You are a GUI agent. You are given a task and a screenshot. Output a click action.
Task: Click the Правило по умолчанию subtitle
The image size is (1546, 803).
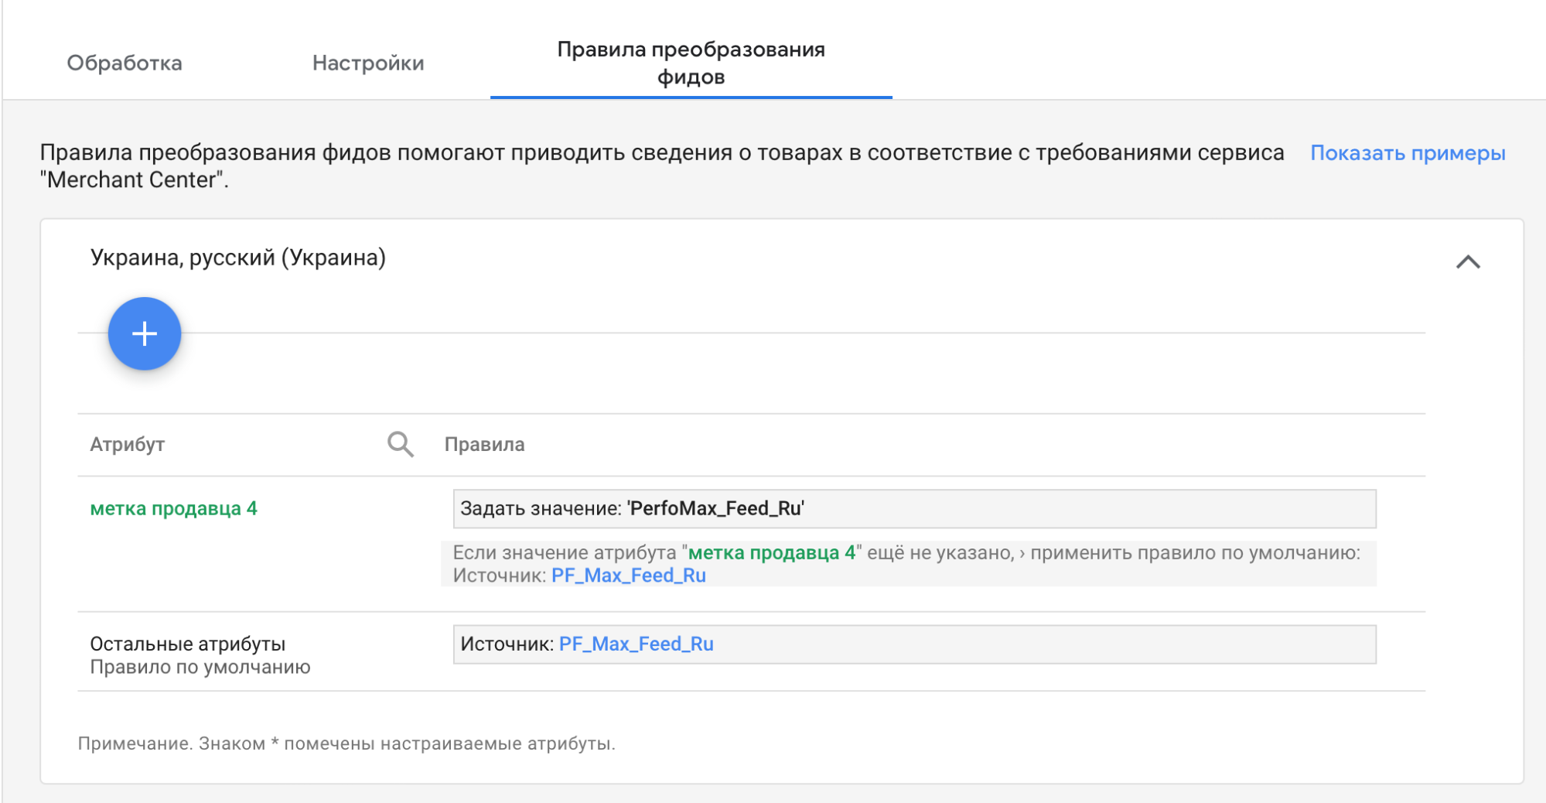point(200,667)
